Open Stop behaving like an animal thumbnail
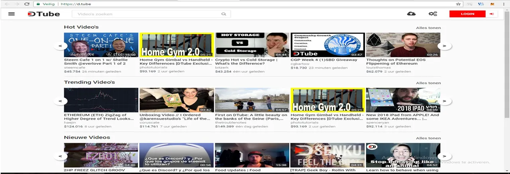510x174 pixels. 403,155
